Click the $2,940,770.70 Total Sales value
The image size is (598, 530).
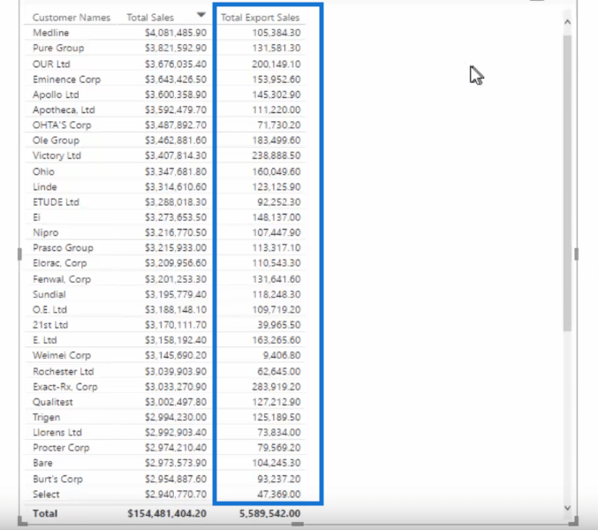pyautogui.click(x=176, y=494)
